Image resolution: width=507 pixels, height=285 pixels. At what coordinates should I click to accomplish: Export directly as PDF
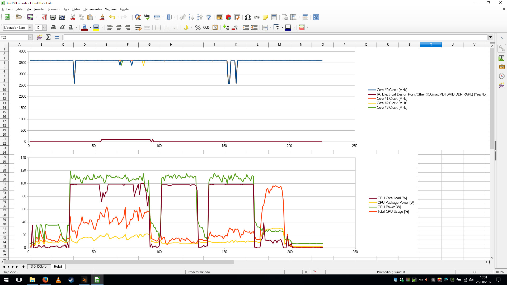point(44,17)
